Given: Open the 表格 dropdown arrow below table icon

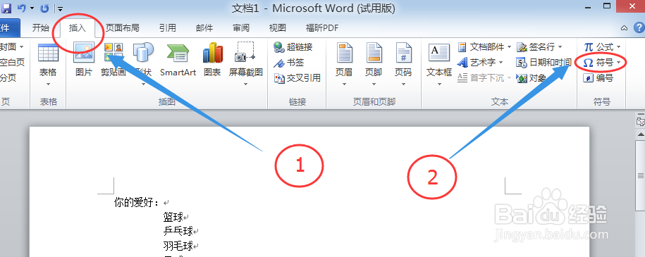Looking at the screenshot, I should point(48,84).
